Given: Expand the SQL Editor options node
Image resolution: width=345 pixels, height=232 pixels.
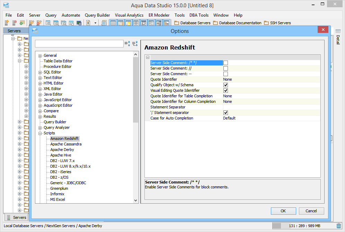Looking at the screenshot, I should point(40,72).
